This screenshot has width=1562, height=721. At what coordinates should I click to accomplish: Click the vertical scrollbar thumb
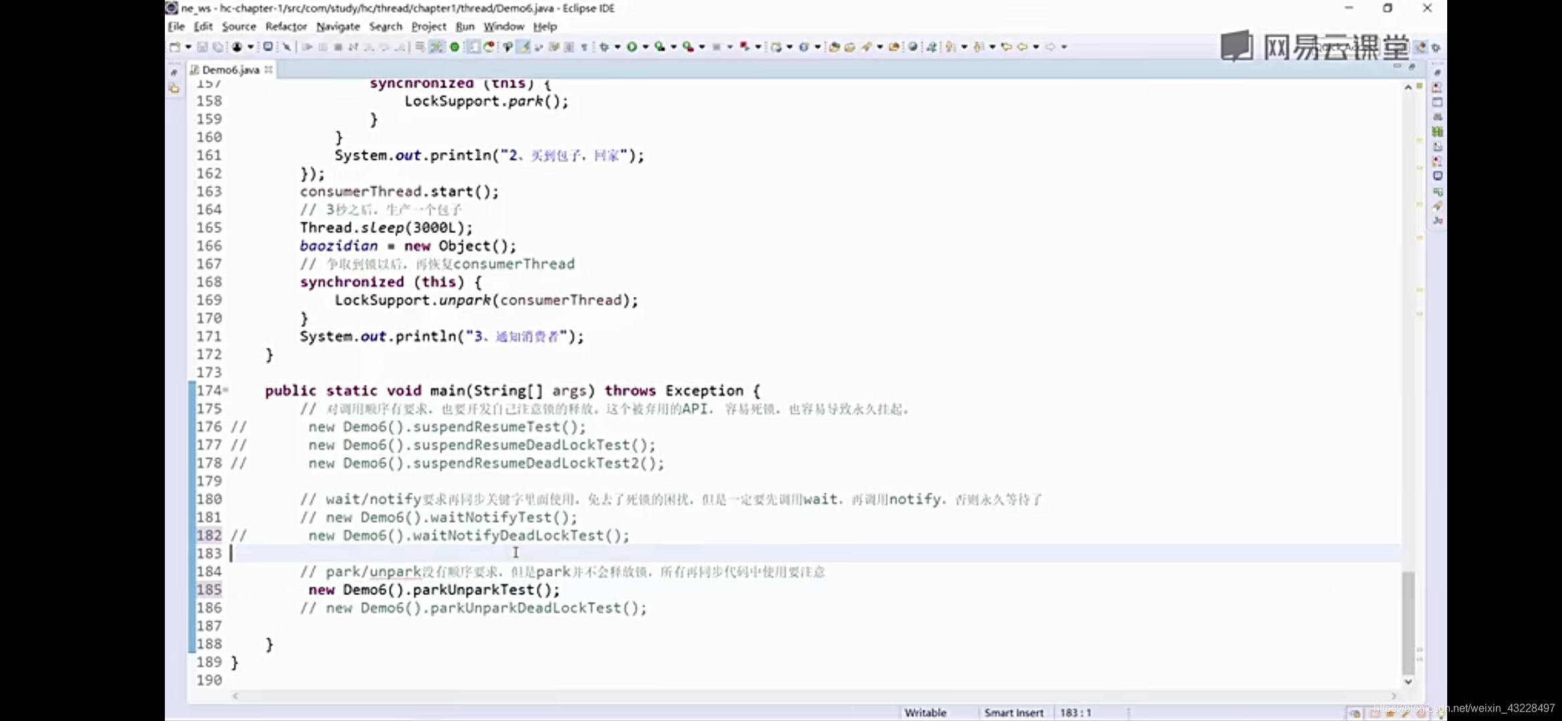pyautogui.click(x=1408, y=623)
